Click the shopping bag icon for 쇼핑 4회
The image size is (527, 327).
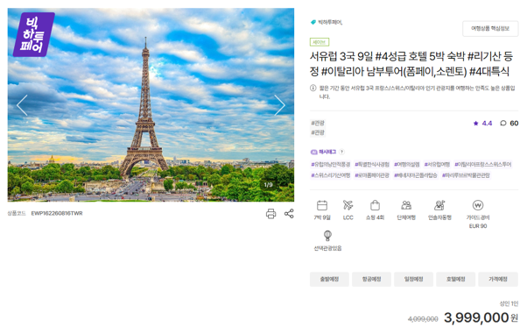375,205
